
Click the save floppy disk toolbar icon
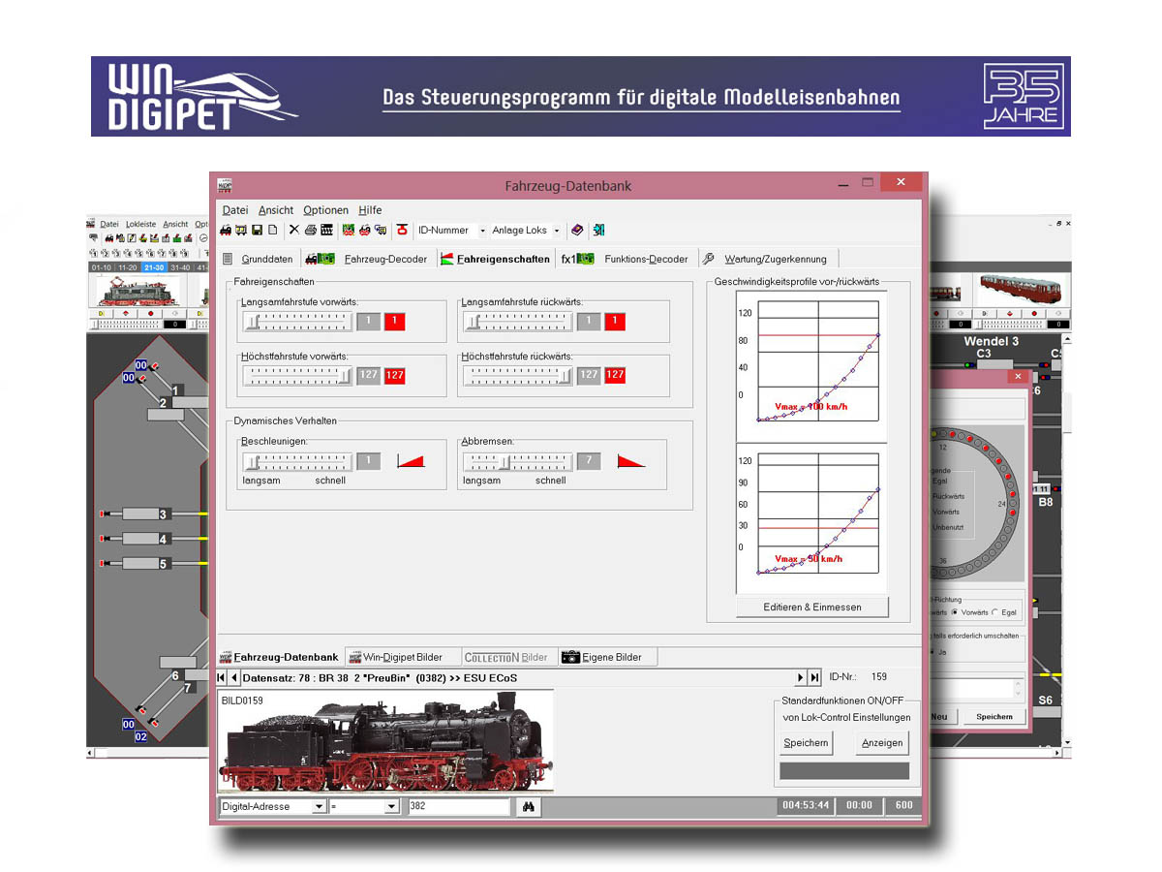pos(258,230)
